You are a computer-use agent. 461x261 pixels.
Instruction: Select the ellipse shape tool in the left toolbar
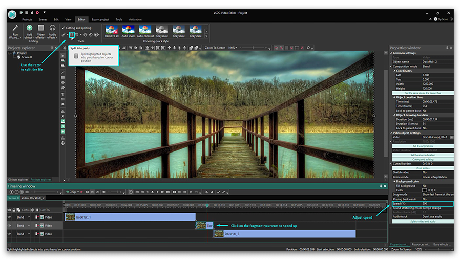(x=62, y=83)
